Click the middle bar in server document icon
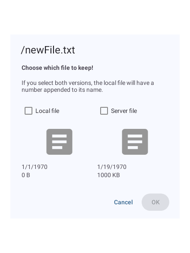Screen dimensions: 190x253 (x=135, y=142)
